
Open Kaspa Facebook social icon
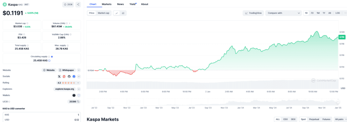point(74,77)
